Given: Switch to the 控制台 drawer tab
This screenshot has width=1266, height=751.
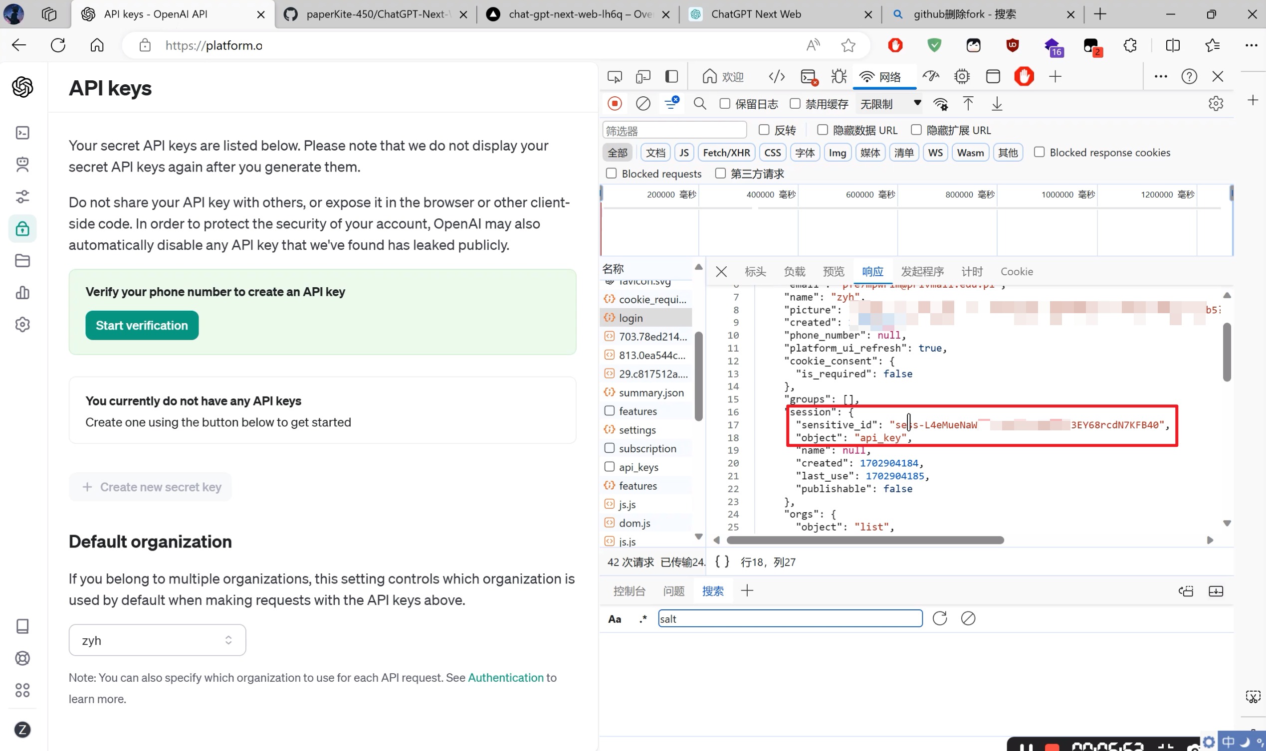Looking at the screenshot, I should [629, 591].
